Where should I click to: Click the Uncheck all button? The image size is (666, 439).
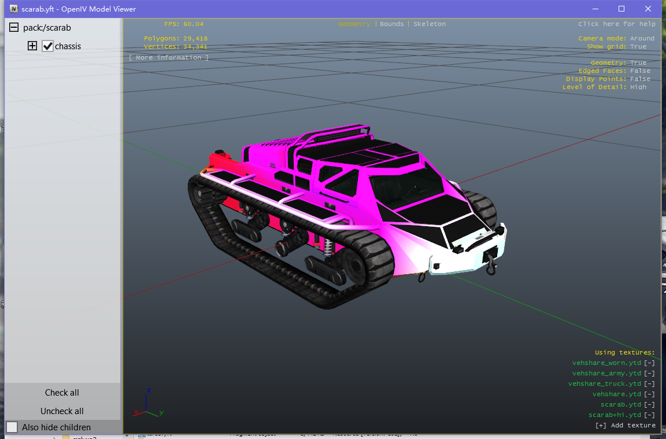tap(62, 411)
